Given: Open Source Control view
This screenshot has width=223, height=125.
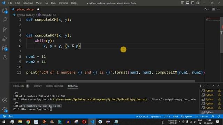Looking at the screenshot, I should [5, 29].
